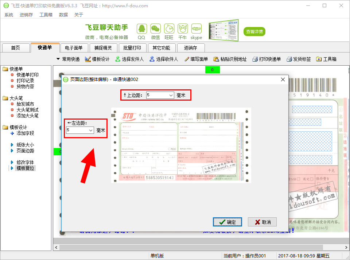Click the STO waybill preview image

pos(181,145)
